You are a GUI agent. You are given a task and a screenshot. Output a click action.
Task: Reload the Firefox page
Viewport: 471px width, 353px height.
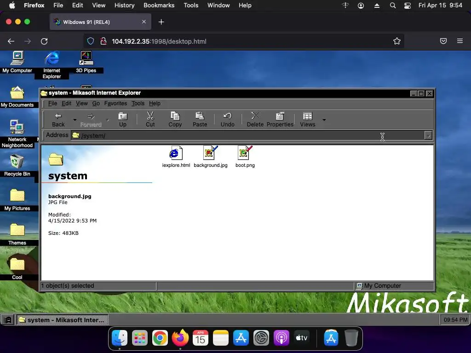44,41
